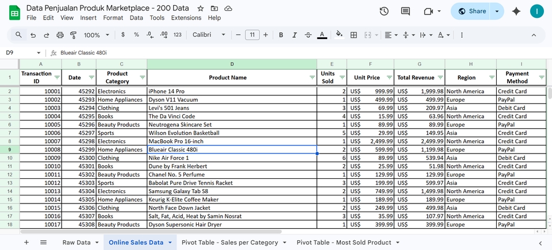Image resolution: width=552 pixels, height=250 pixels.
Task: Show all sheets list icon
Action: 43,243
